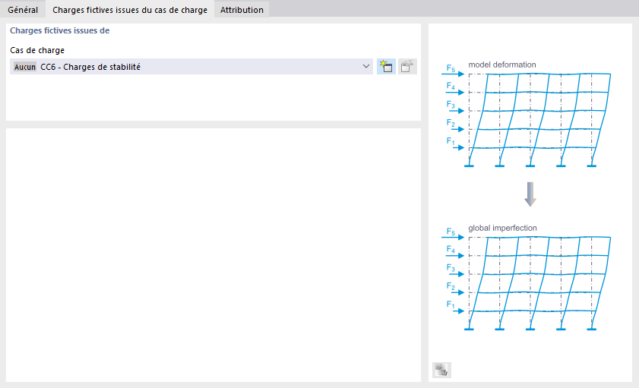The height and width of the screenshot is (388, 639).
Task: Expand the Cas de charge dropdown arrow
Action: (x=366, y=67)
